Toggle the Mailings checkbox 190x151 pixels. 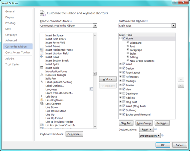[x=124, y=81]
